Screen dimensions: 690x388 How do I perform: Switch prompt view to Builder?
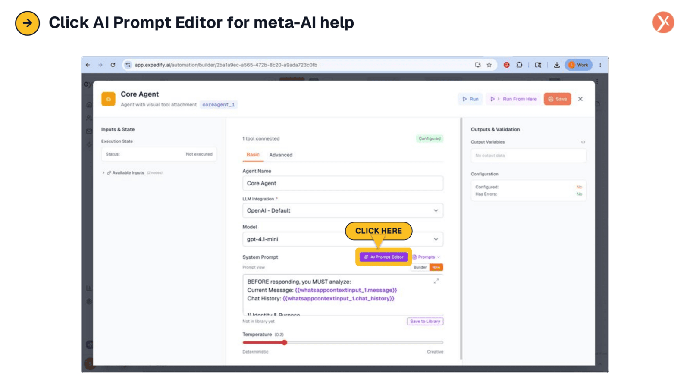(420, 267)
